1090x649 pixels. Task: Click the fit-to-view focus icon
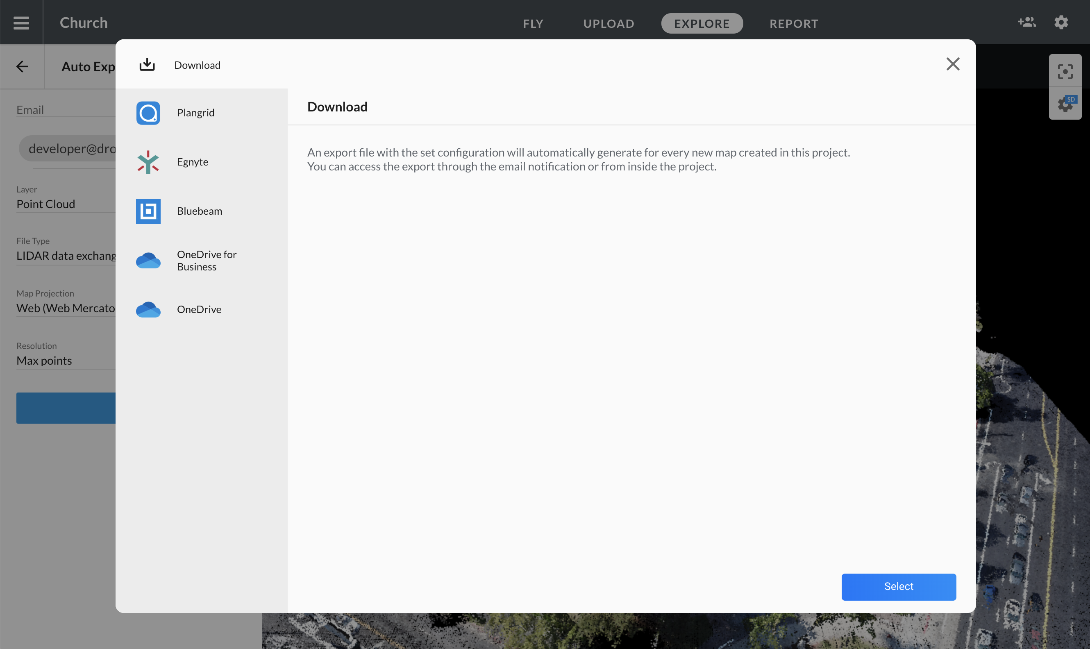point(1065,71)
